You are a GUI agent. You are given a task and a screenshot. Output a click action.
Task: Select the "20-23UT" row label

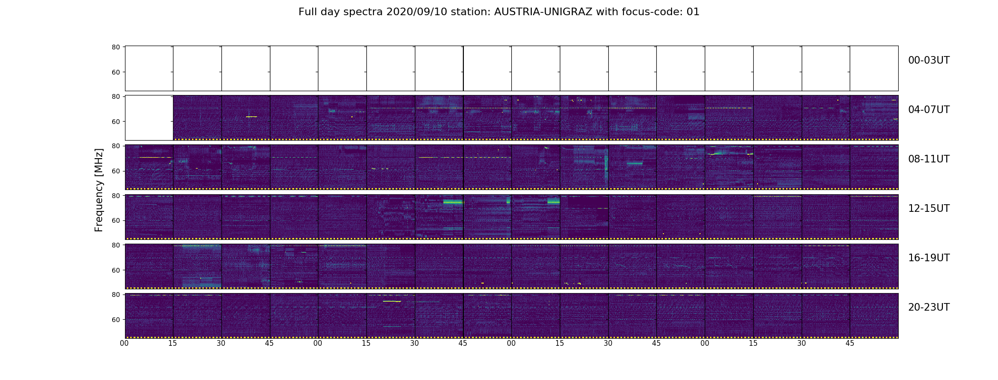[x=929, y=307]
